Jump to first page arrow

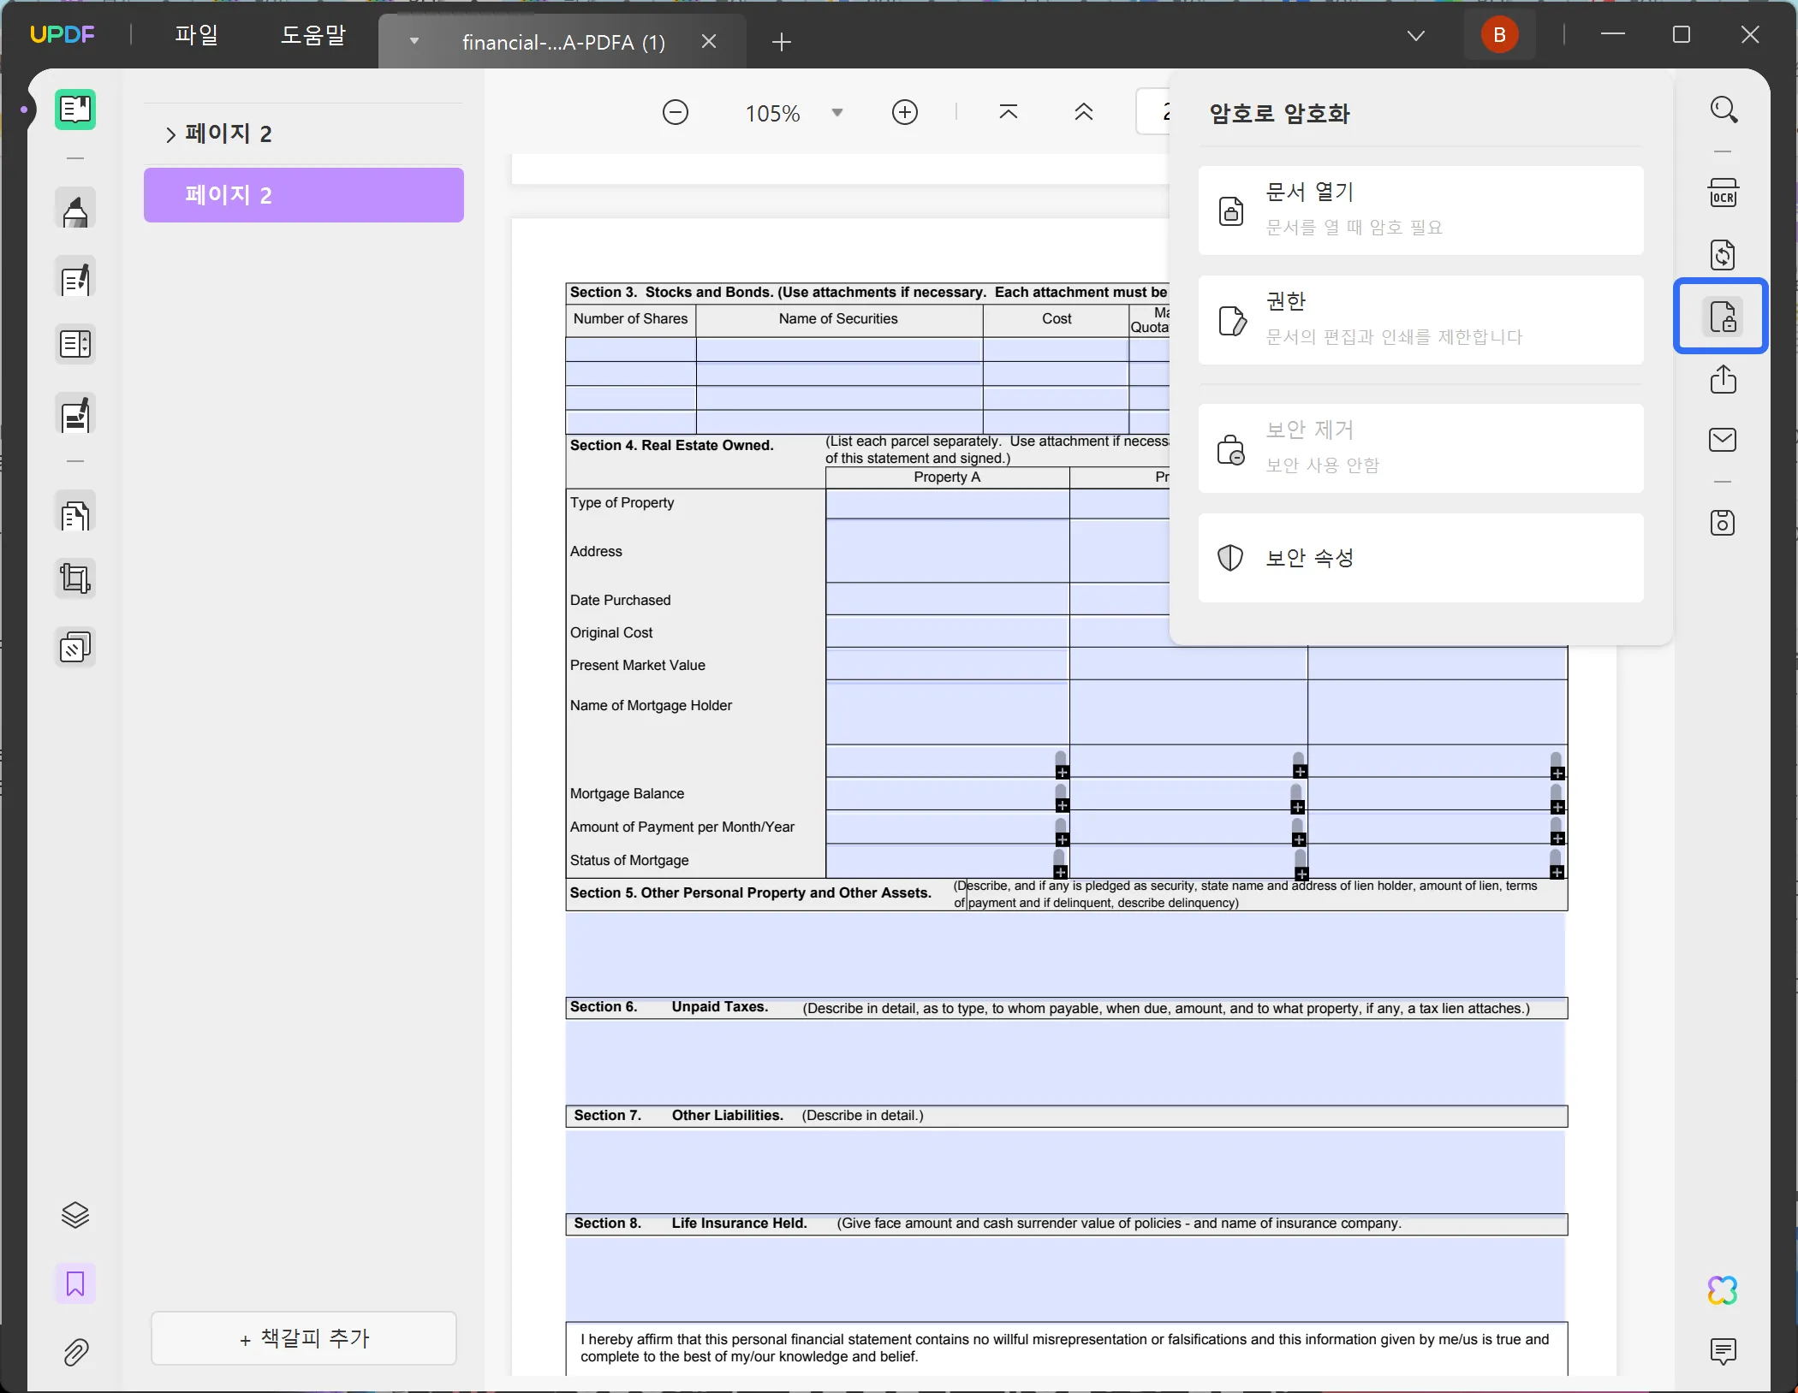(x=1009, y=112)
